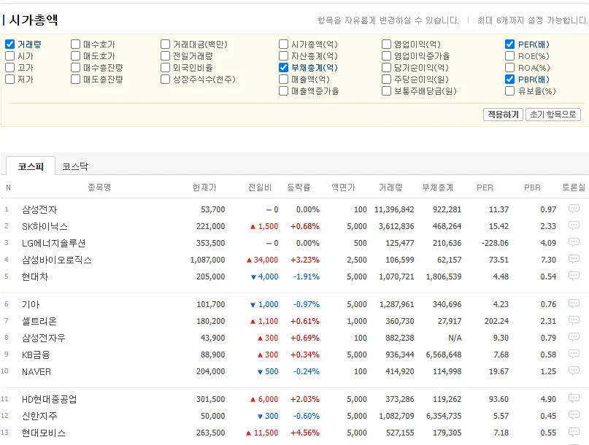The image size is (589, 445).
Task: Uncheck the PER(배) option
Action: click(x=509, y=43)
